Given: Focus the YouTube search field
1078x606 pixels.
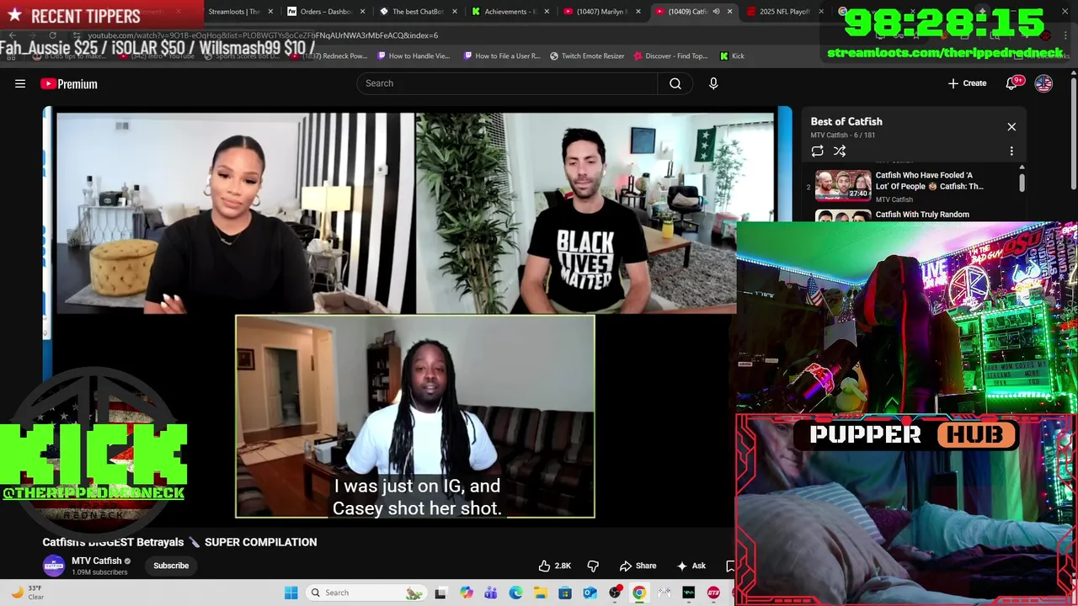Looking at the screenshot, I should coord(507,83).
